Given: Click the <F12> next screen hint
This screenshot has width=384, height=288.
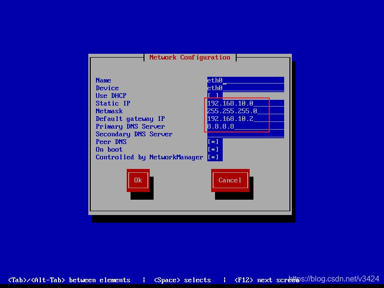Looking at the screenshot, I should [x=267, y=280].
